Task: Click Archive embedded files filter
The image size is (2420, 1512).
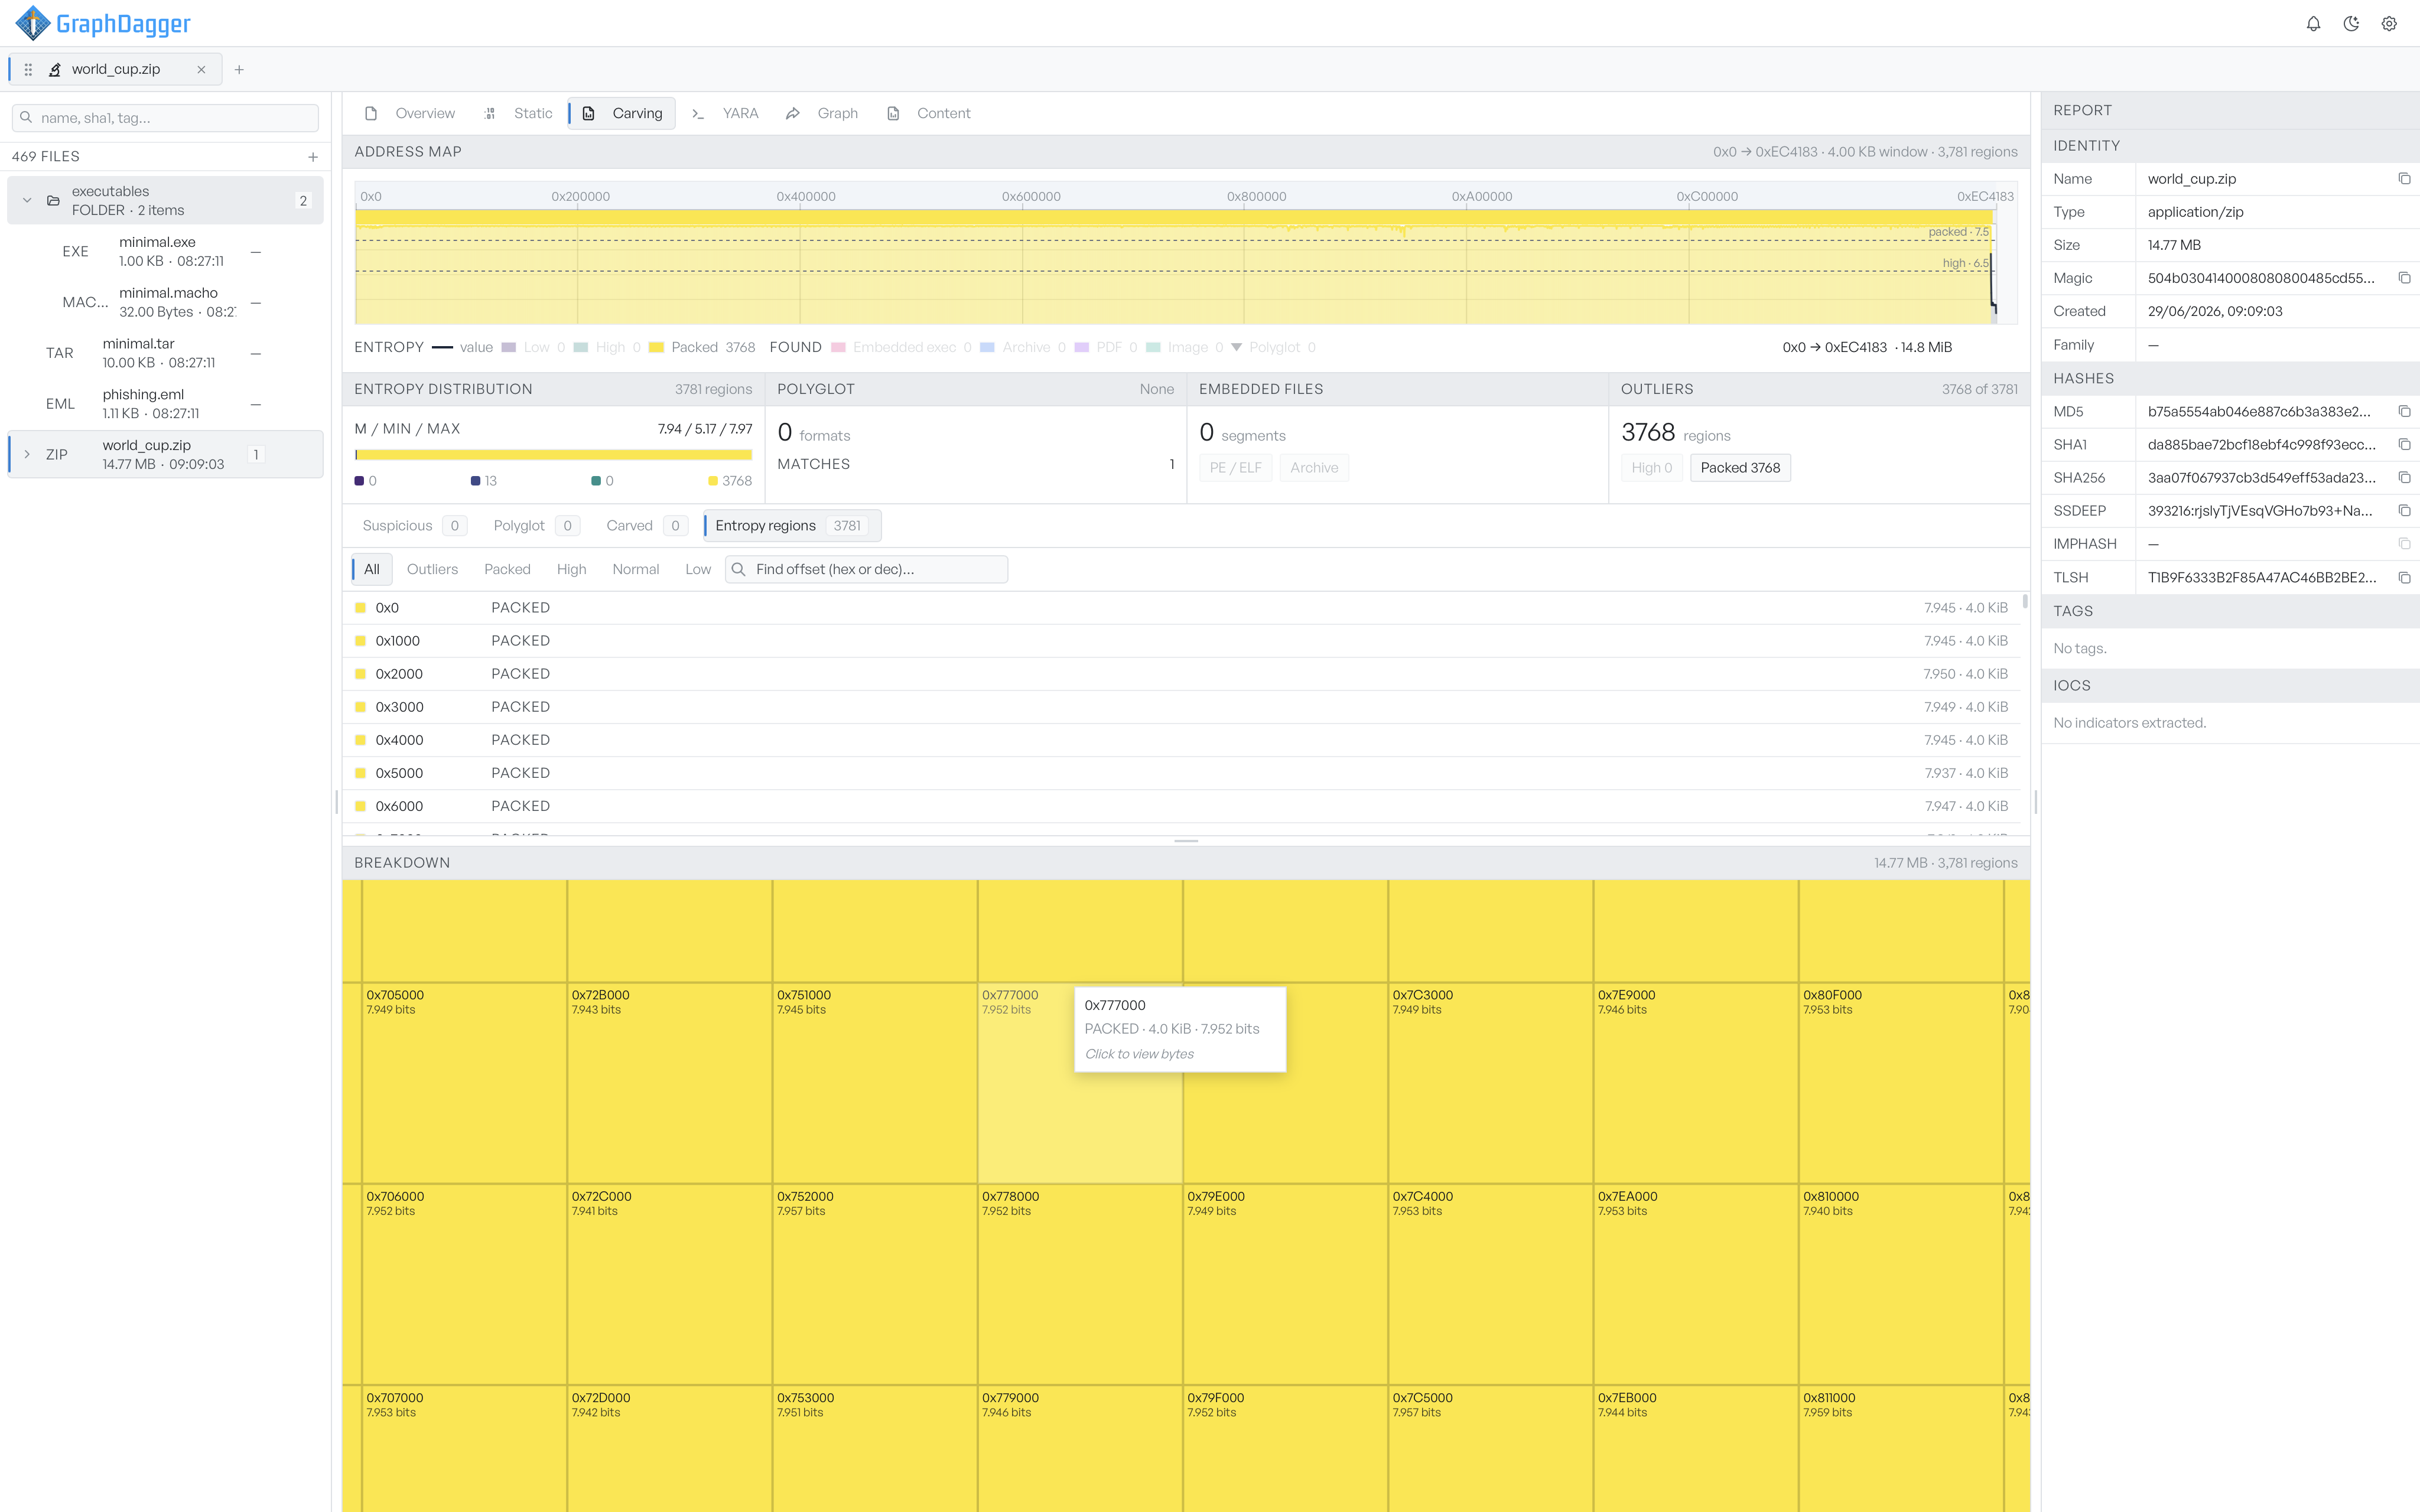Action: tap(1314, 468)
